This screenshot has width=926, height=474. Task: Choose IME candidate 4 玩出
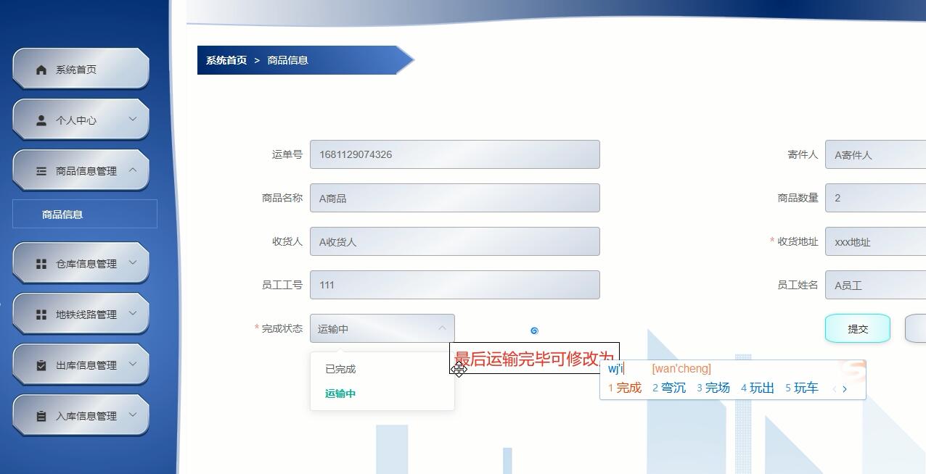(x=758, y=388)
